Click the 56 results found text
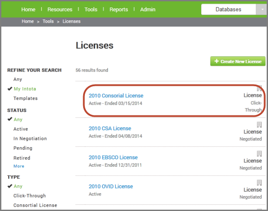 [x=92, y=70]
